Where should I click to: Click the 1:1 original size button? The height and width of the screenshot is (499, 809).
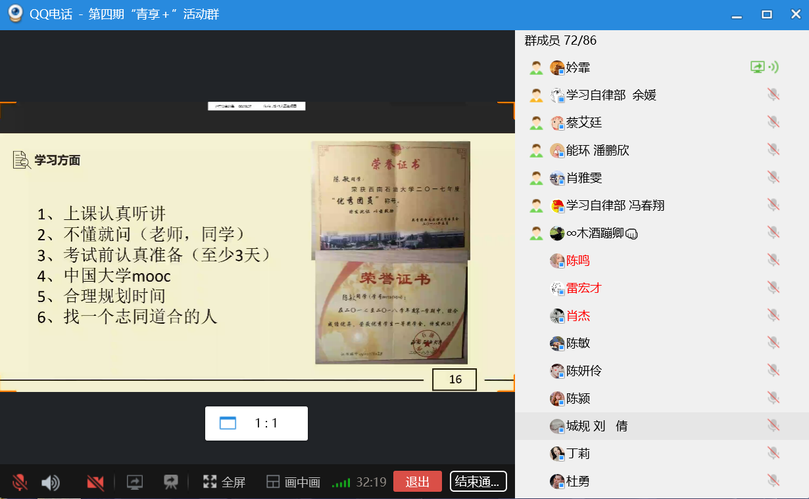[256, 423]
